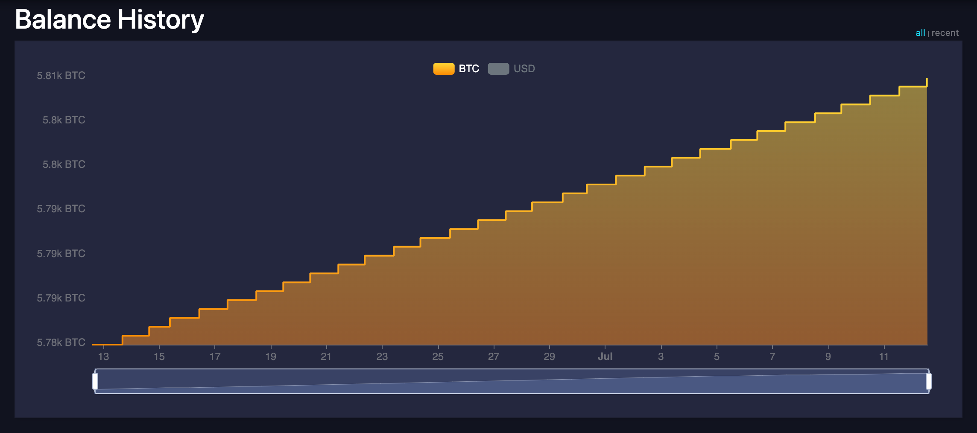Viewport: 977px width, 433px height.
Task: Click the '7' date axis label
Action: [x=772, y=357]
